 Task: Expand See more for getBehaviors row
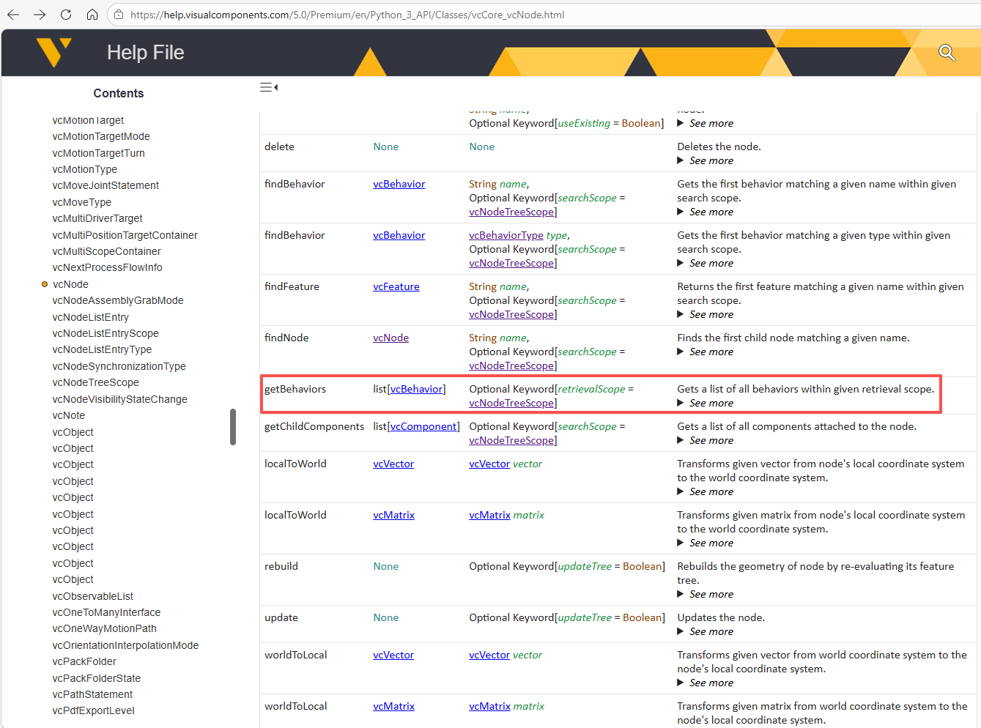pyautogui.click(x=711, y=403)
